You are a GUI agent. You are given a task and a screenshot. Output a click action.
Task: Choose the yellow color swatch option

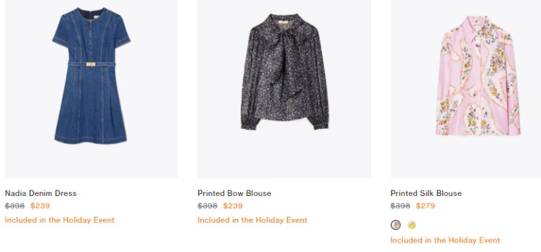point(412,225)
